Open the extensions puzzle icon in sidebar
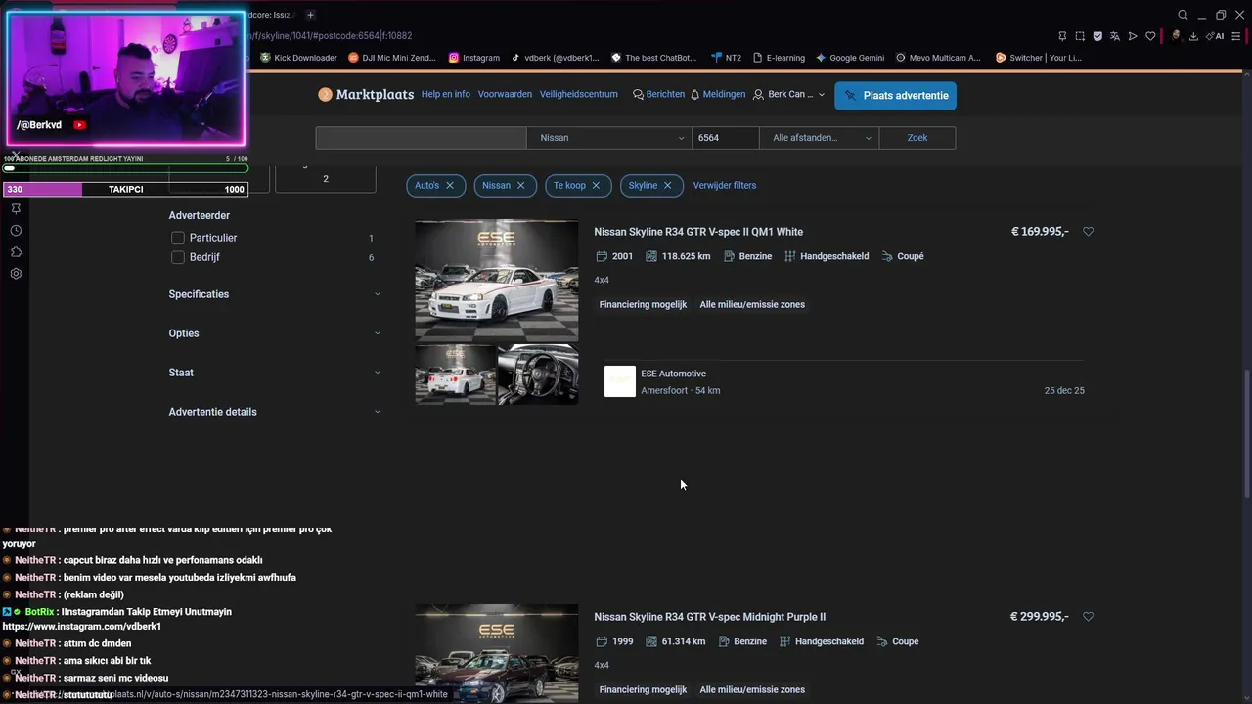The width and height of the screenshot is (1252, 704). pos(16,252)
